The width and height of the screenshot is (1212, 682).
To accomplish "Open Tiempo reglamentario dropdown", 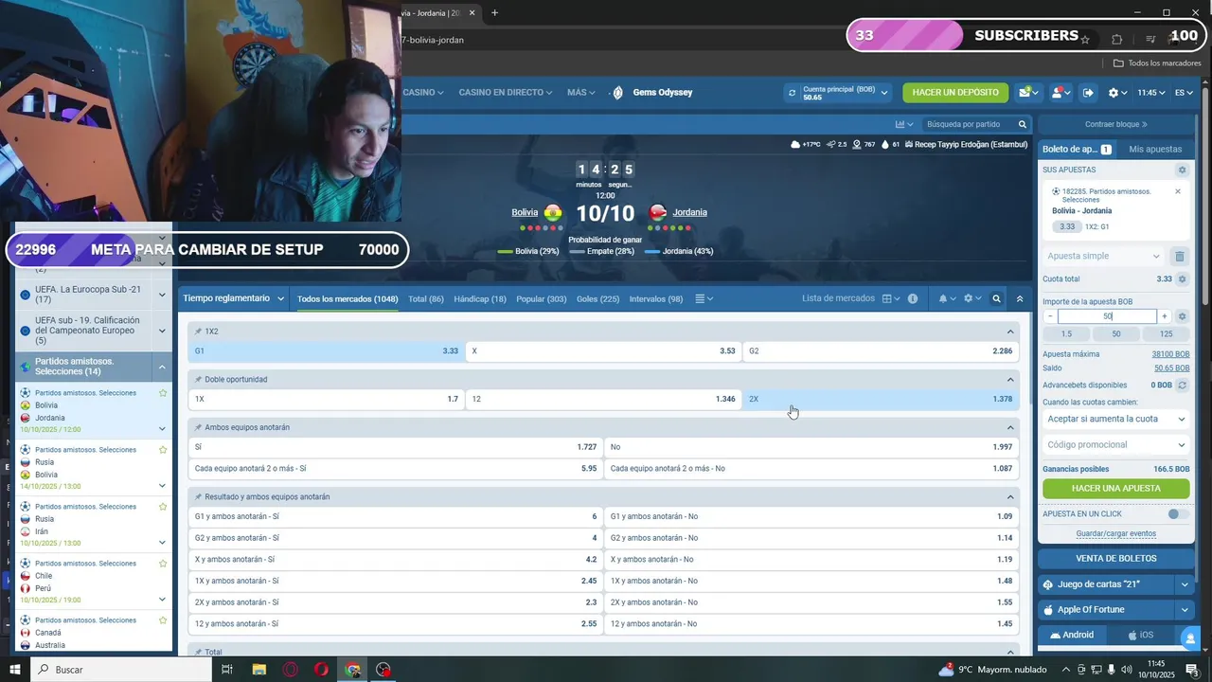I will (233, 298).
